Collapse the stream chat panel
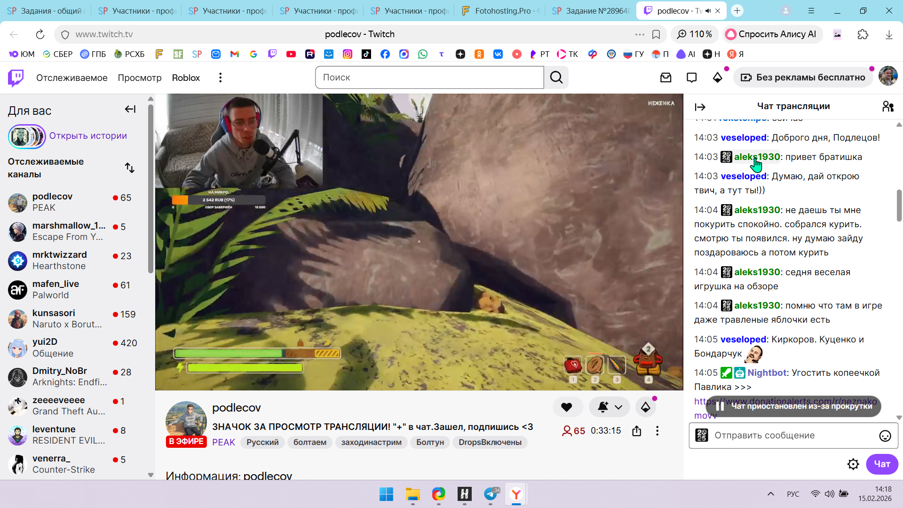 [700, 107]
